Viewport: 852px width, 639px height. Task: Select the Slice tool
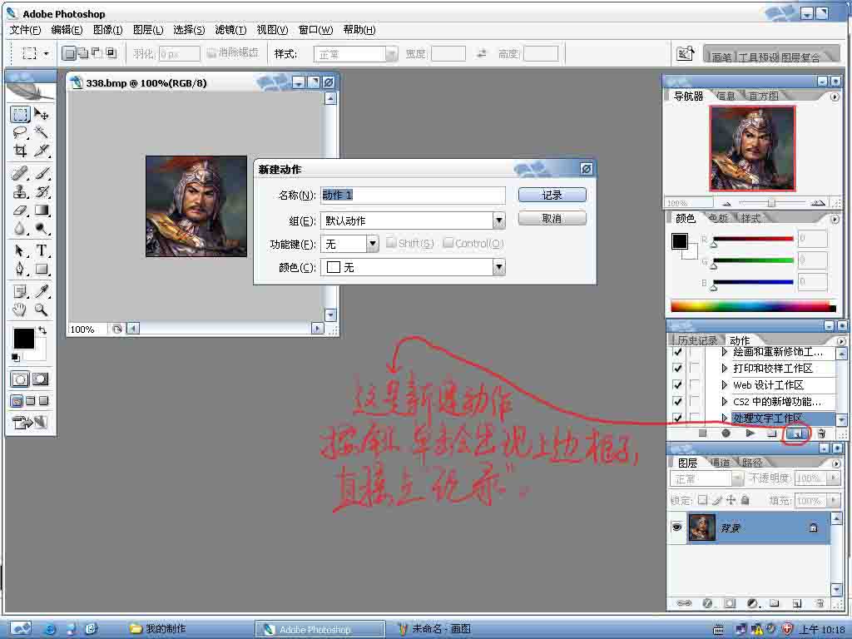pyautogui.click(x=42, y=150)
